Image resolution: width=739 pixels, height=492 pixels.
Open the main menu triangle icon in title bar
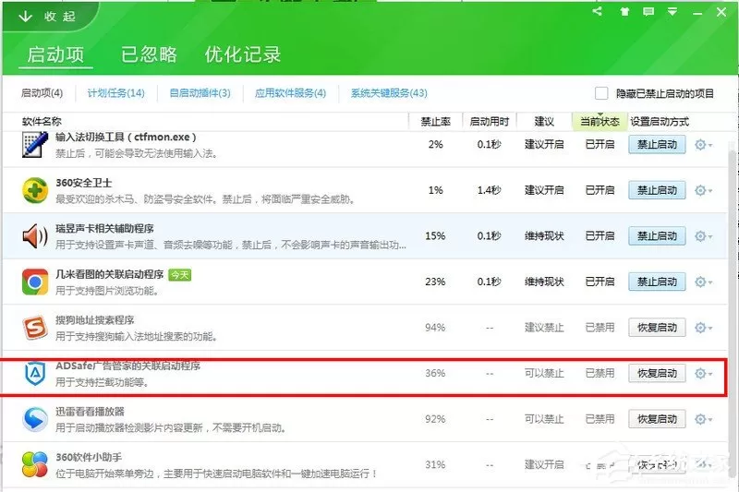coord(672,12)
